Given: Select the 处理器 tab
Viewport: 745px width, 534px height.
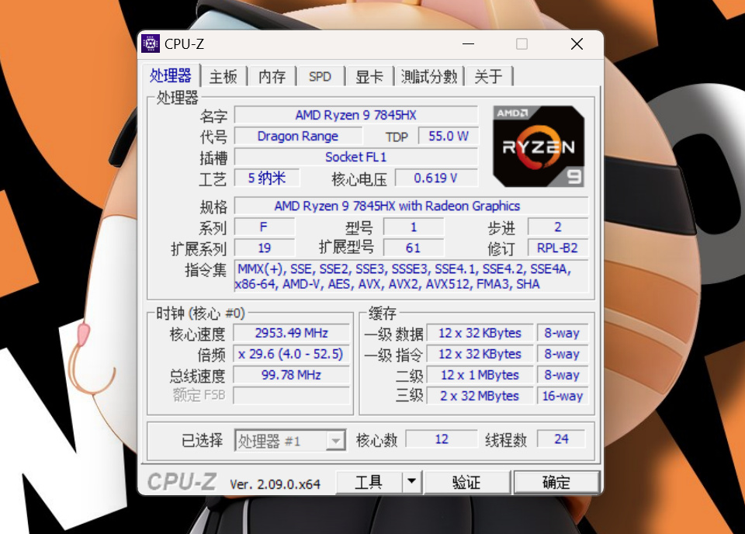Looking at the screenshot, I should 171,75.
